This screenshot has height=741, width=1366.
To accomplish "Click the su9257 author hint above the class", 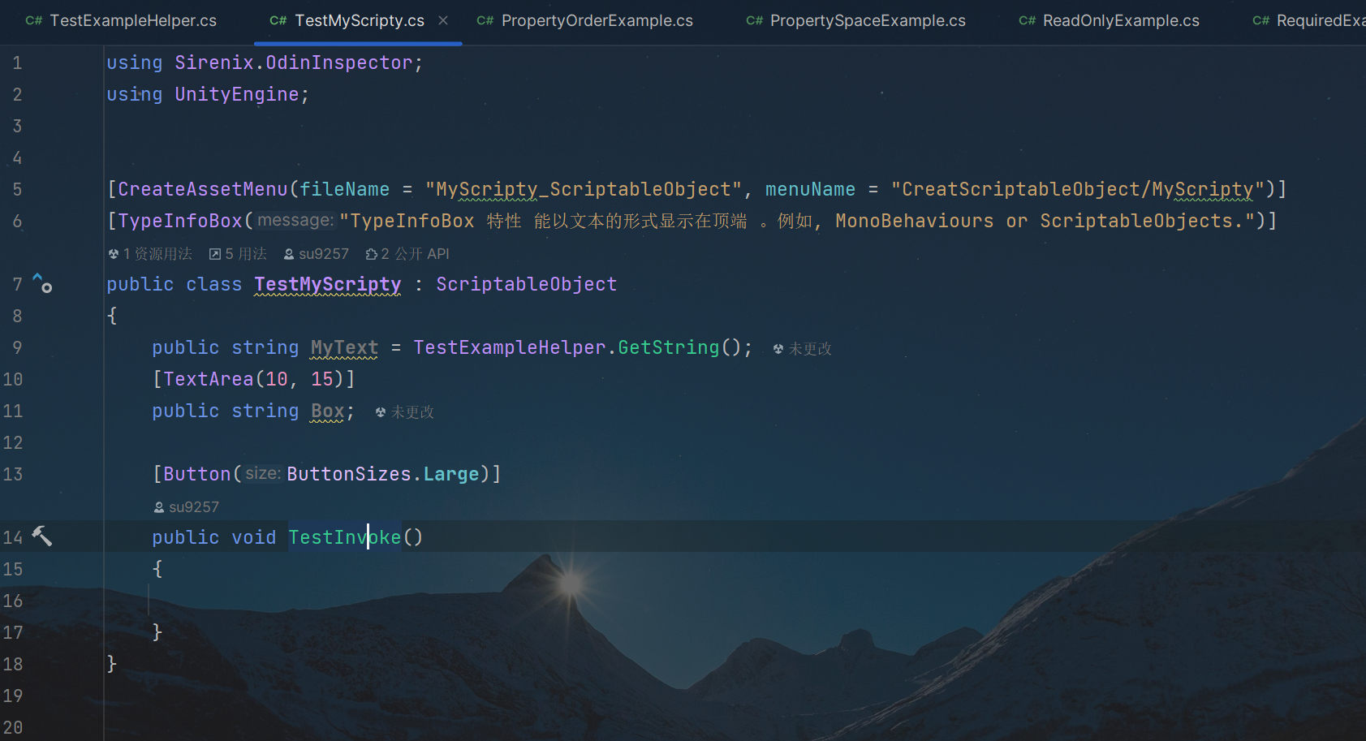I will pyautogui.click(x=316, y=254).
